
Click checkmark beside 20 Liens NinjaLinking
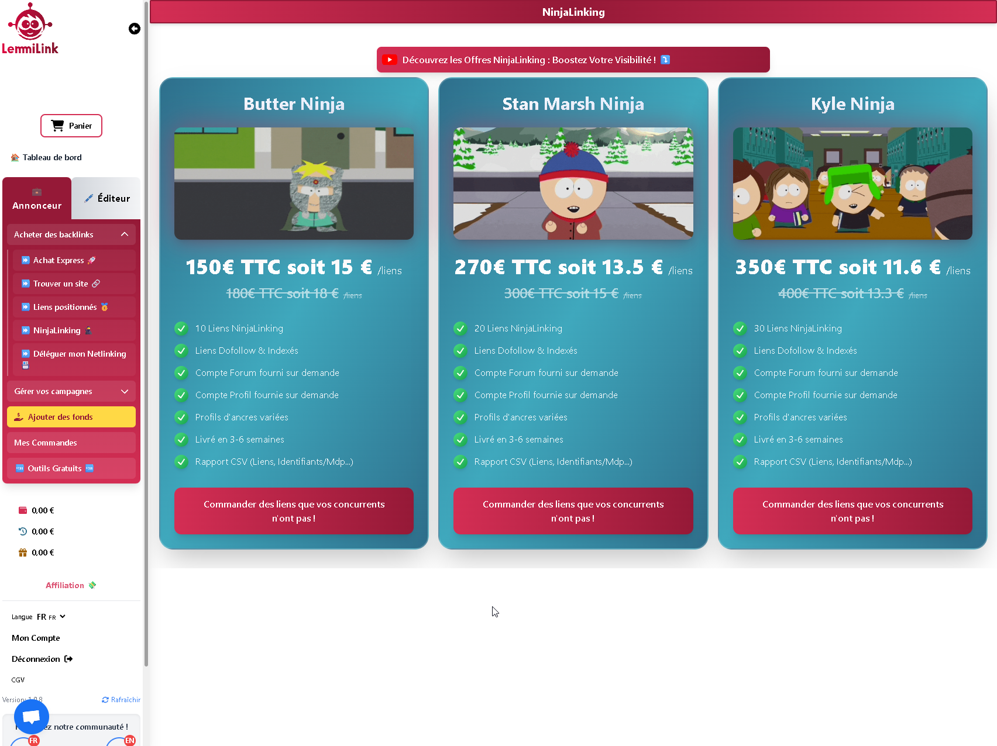tap(460, 328)
